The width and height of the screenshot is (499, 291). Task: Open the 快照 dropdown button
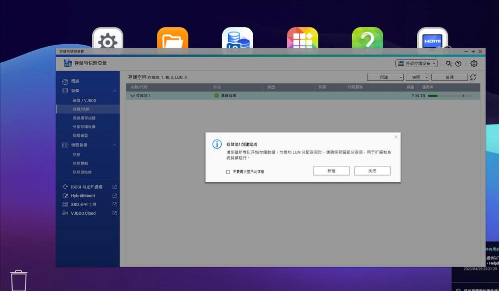click(x=417, y=77)
